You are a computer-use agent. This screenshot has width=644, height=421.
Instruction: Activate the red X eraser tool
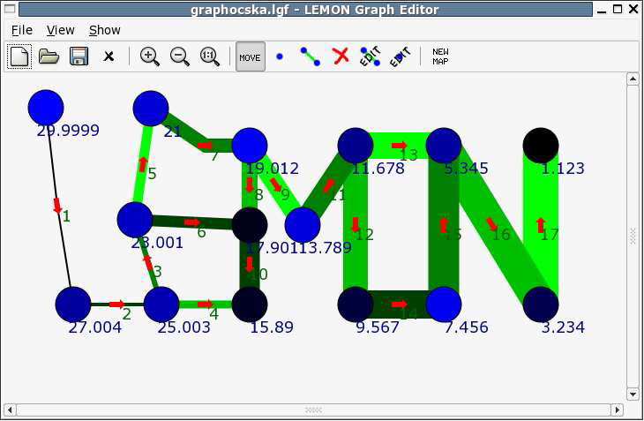[x=341, y=56]
